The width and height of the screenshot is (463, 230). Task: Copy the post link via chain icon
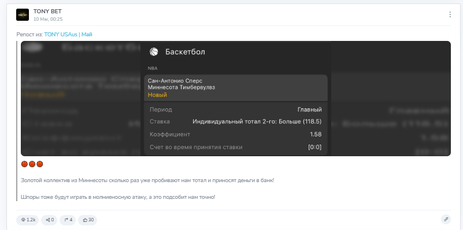tap(446, 220)
